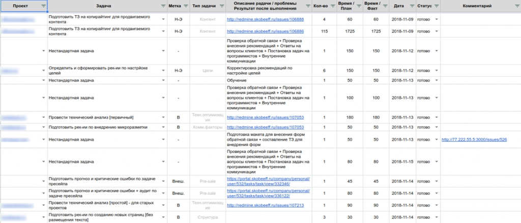This screenshot has width=521, height=223.
Task: Open the Время / План column filter icon
Action: pos(358,6)
